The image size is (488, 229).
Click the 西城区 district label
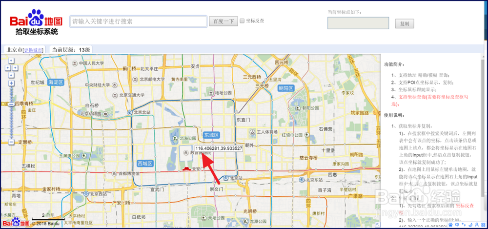(145, 163)
